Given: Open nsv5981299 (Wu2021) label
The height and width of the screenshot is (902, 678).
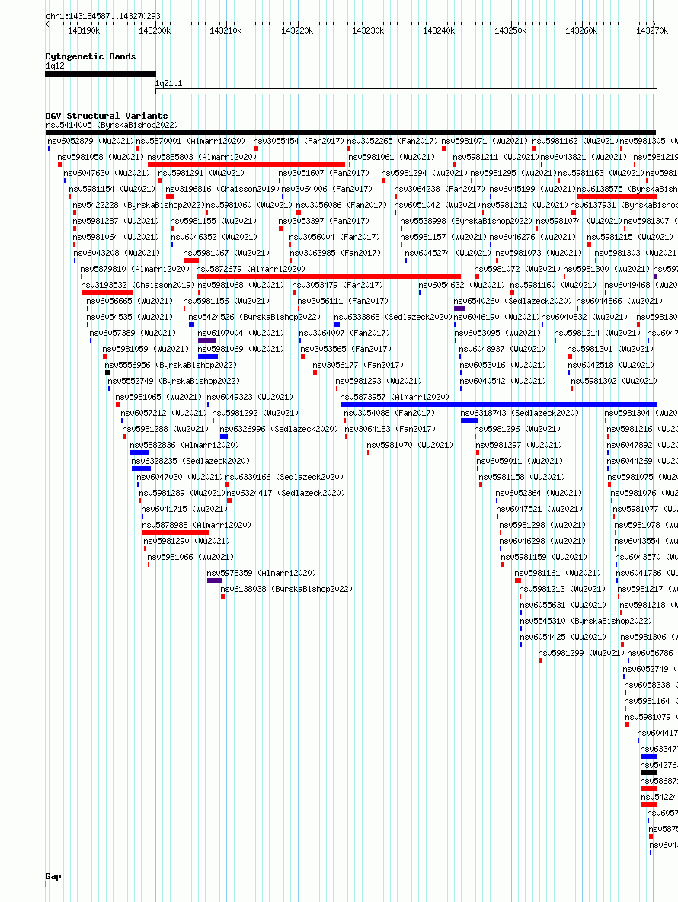Looking at the screenshot, I should (x=582, y=653).
